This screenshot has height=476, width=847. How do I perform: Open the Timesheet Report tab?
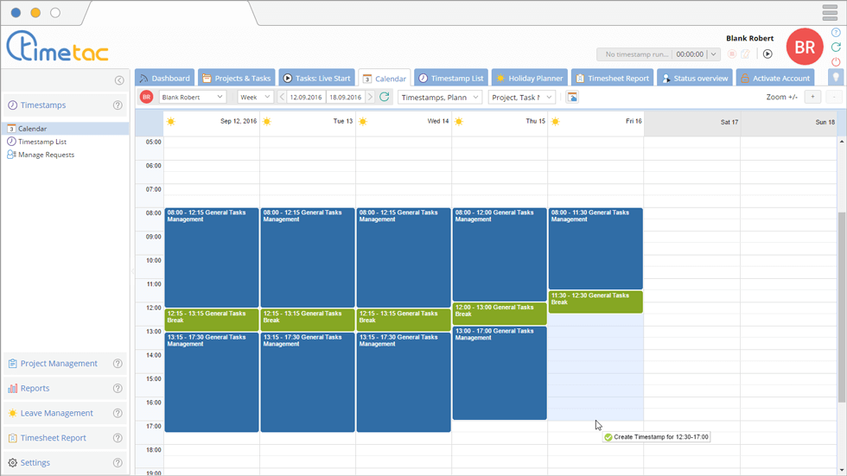coord(612,78)
